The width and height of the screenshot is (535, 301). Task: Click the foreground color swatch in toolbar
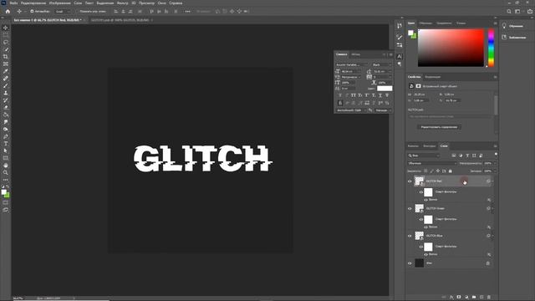point(3,192)
